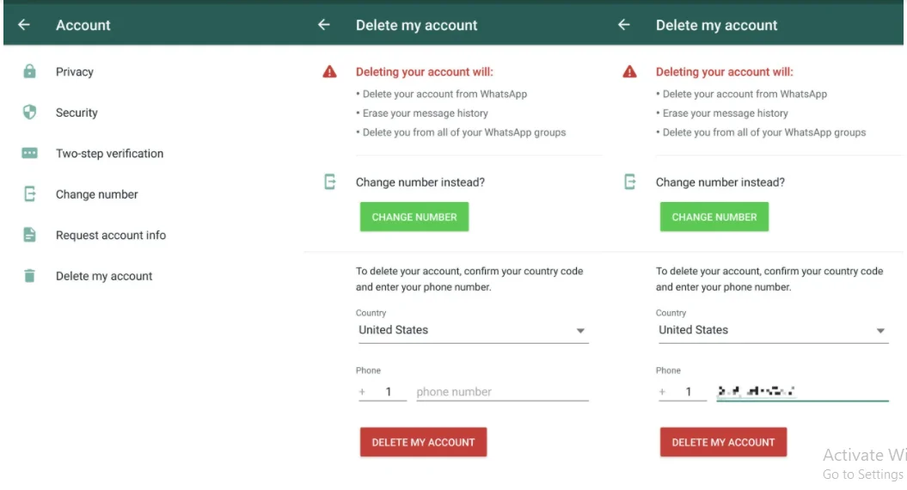Screen dimensions: 907x490
Task: Click 'Change number instead?' text on right screen
Action: point(720,182)
